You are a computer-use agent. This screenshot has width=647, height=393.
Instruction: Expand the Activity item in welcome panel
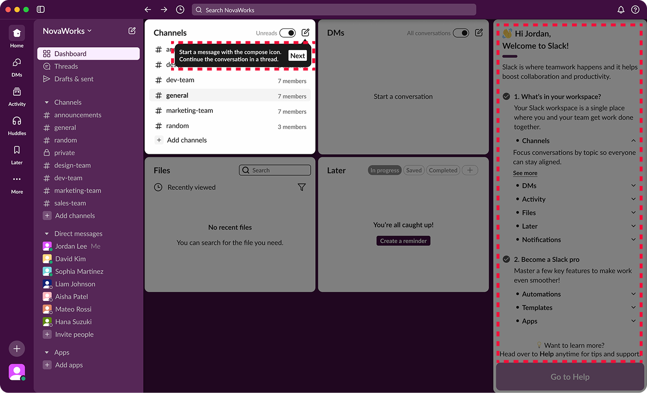(633, 199)
